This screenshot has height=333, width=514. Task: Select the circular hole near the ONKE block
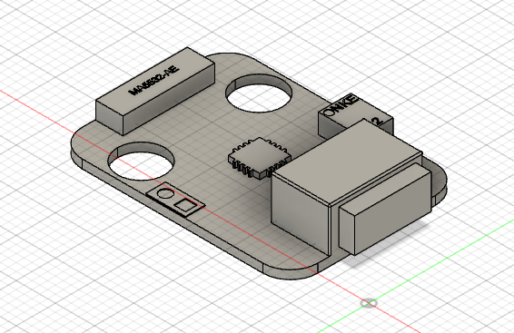(259, 93)
